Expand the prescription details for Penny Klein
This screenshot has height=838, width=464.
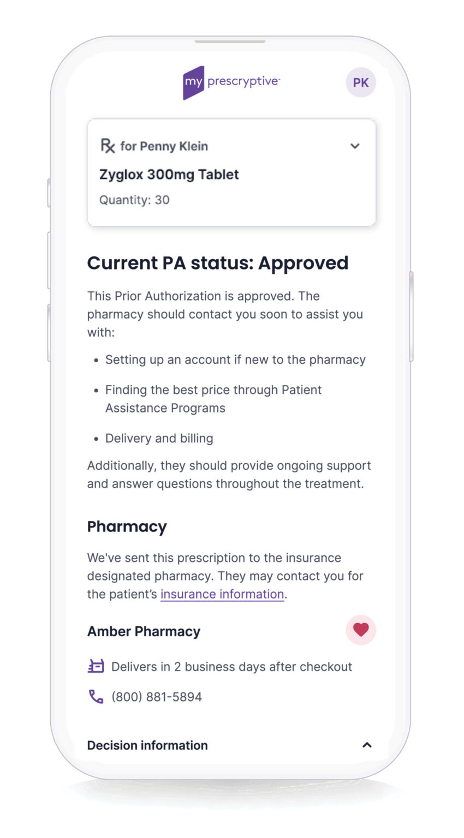click(x=355, y=146)
